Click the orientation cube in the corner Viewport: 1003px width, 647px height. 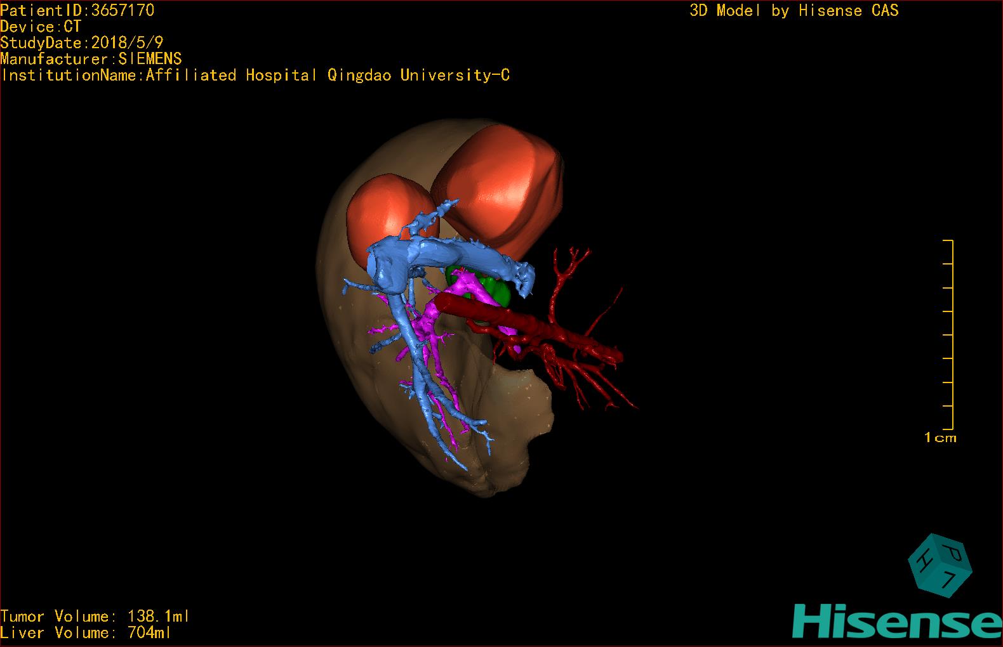click(940, 565)
